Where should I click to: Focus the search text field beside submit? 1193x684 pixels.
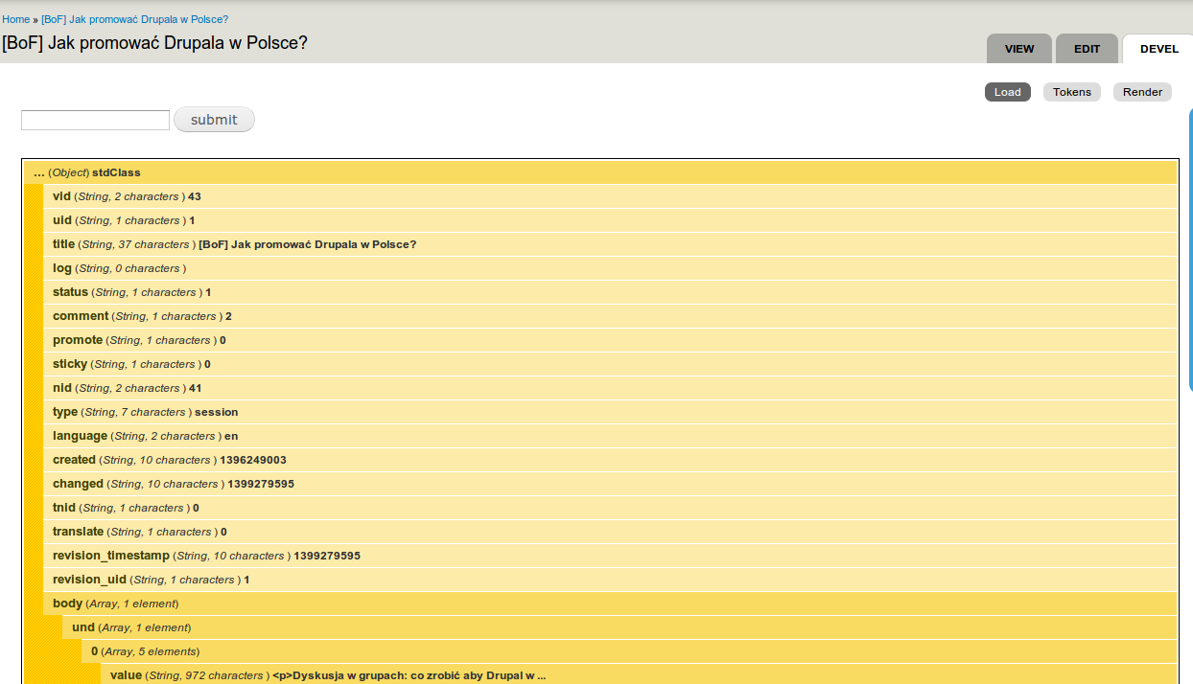pos(95,120)
